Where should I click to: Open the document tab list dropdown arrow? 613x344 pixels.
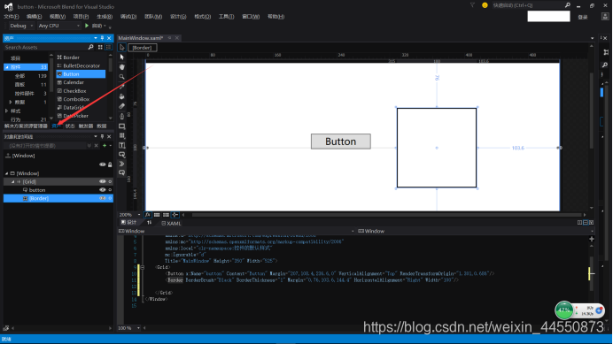[x=593, y=38]
